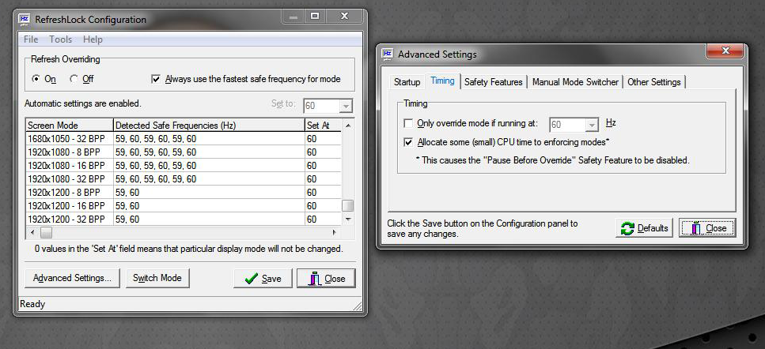
Task: Click the Advanced Settings title bar icon
Action: tap(388, 54)
